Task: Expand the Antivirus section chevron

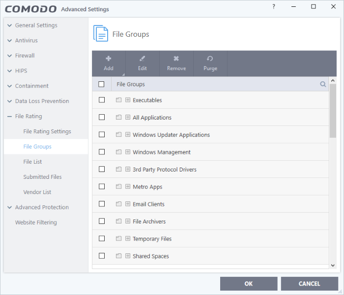Action: (9, 41)
